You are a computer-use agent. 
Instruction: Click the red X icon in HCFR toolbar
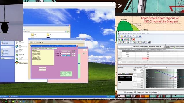point(133,39)
